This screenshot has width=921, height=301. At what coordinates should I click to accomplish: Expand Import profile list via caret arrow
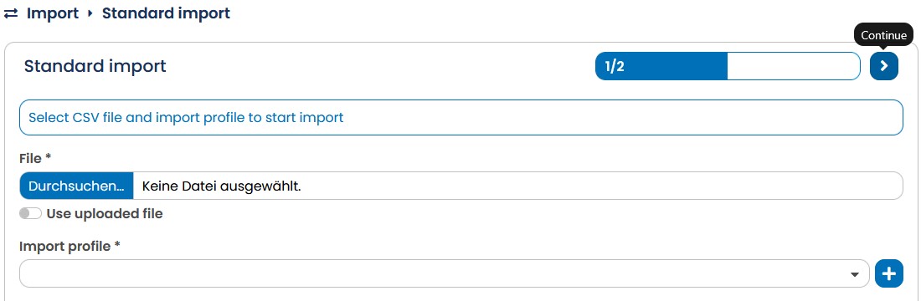(855, 274)
